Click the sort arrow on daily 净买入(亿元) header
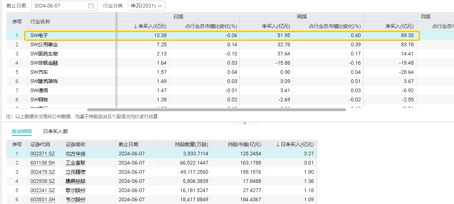The image size is (454, 204). point(135,26)
